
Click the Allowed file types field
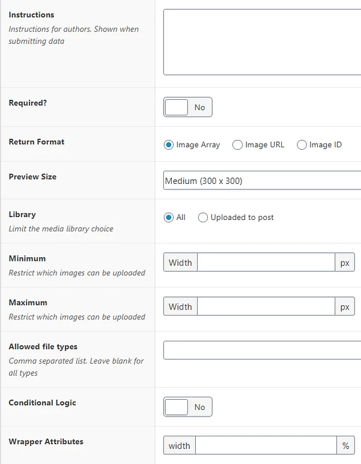(262, 350)
